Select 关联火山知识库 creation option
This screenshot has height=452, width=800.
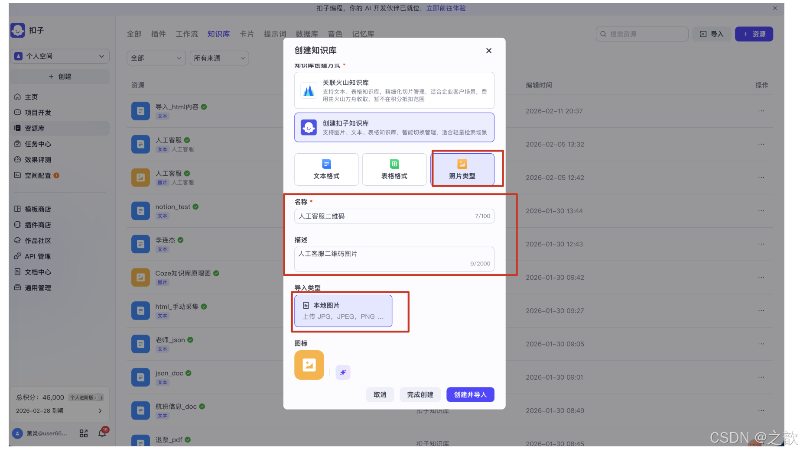(394, 90)
